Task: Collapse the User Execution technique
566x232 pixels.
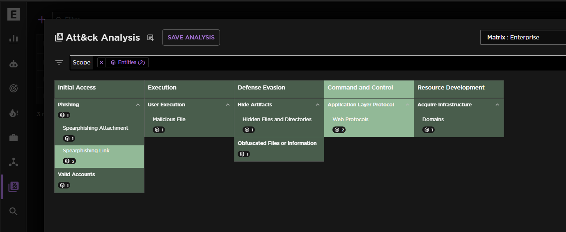Action: coord(228,105)
